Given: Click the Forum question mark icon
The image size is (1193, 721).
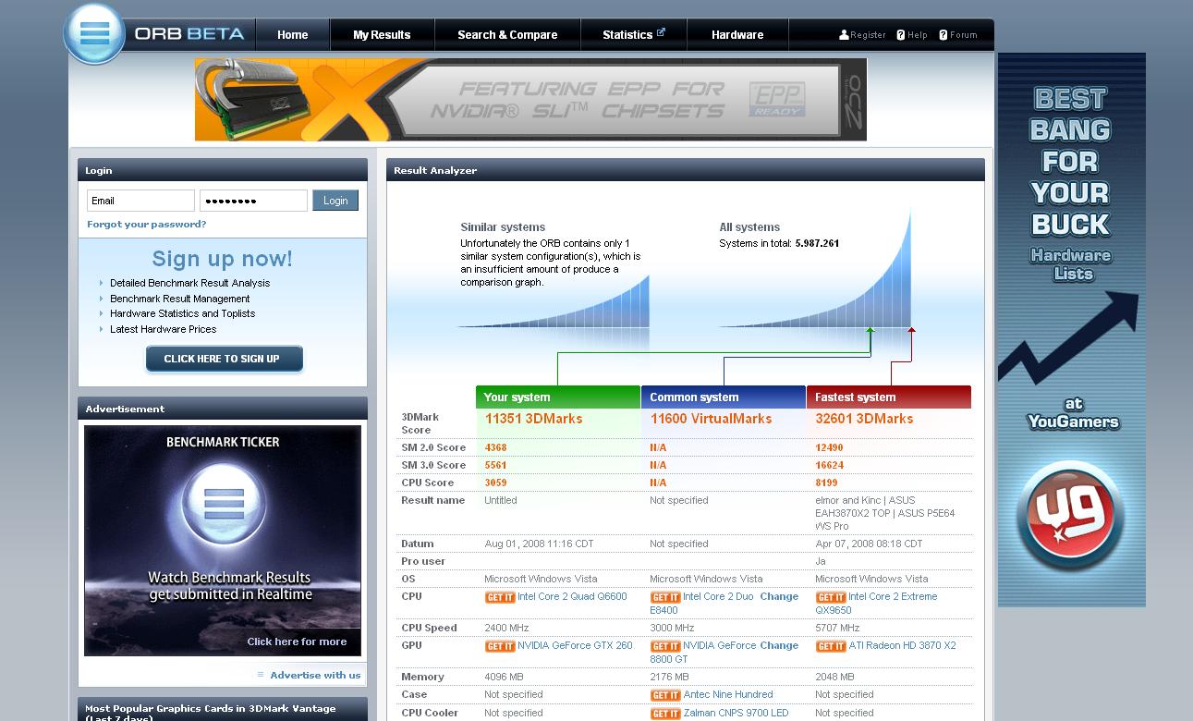Looking at the screenshot, I should [x=943, y=35].
